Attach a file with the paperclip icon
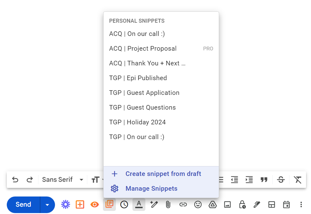 pyautogui.click(x=168, y=204)
